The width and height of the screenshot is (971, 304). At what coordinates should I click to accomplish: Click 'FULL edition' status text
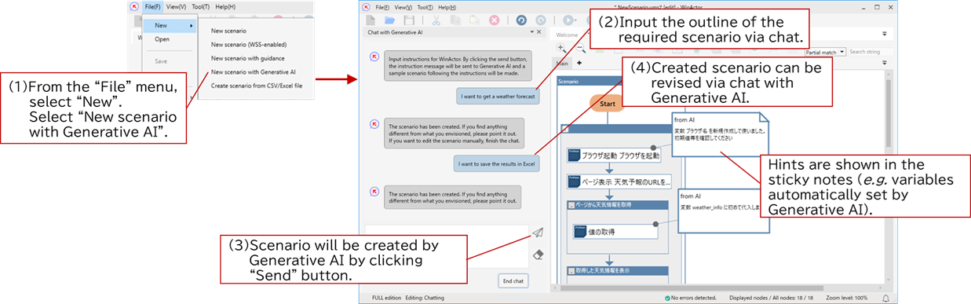click(387, 299)
